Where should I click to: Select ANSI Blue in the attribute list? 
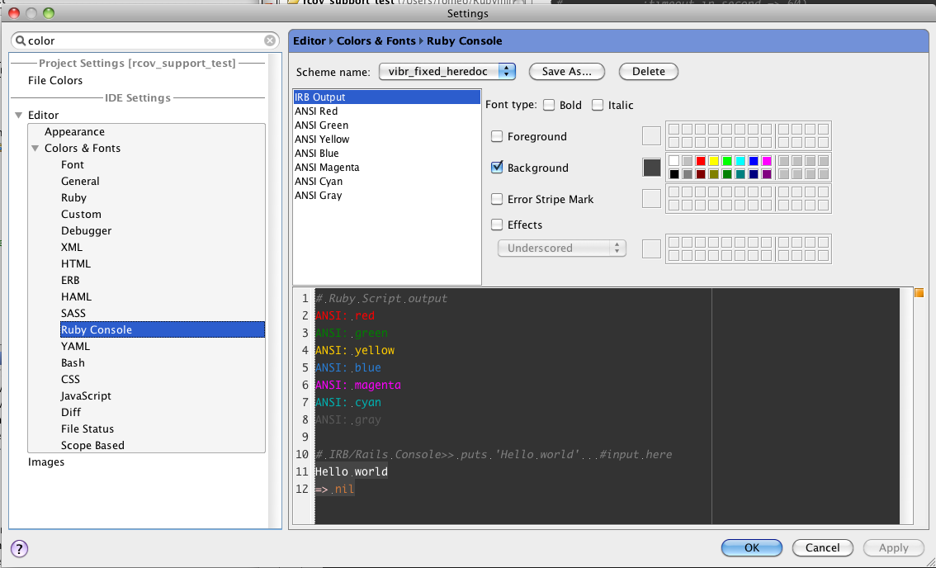(387, 153)
